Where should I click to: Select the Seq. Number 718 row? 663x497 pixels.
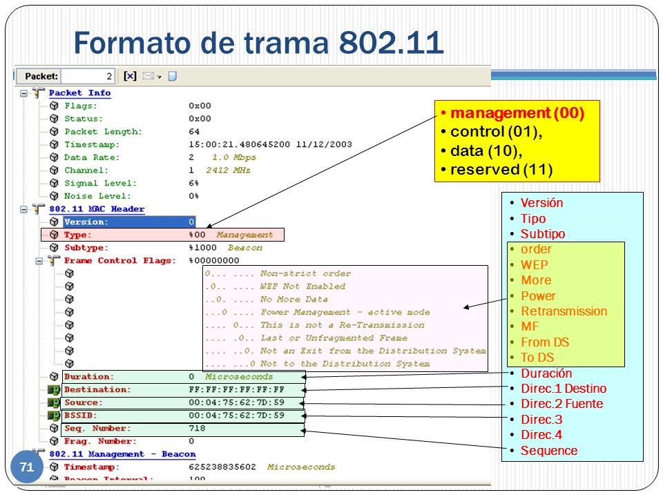(x=182, y=430)
